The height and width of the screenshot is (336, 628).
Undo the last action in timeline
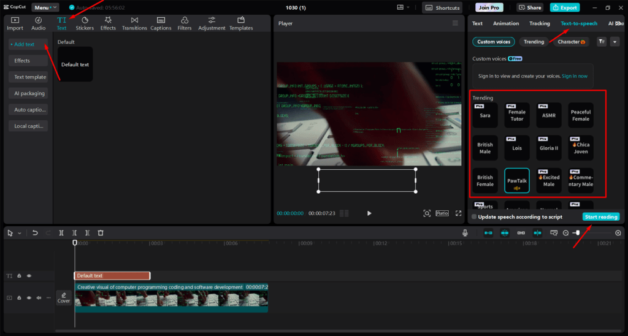[35, 233]
